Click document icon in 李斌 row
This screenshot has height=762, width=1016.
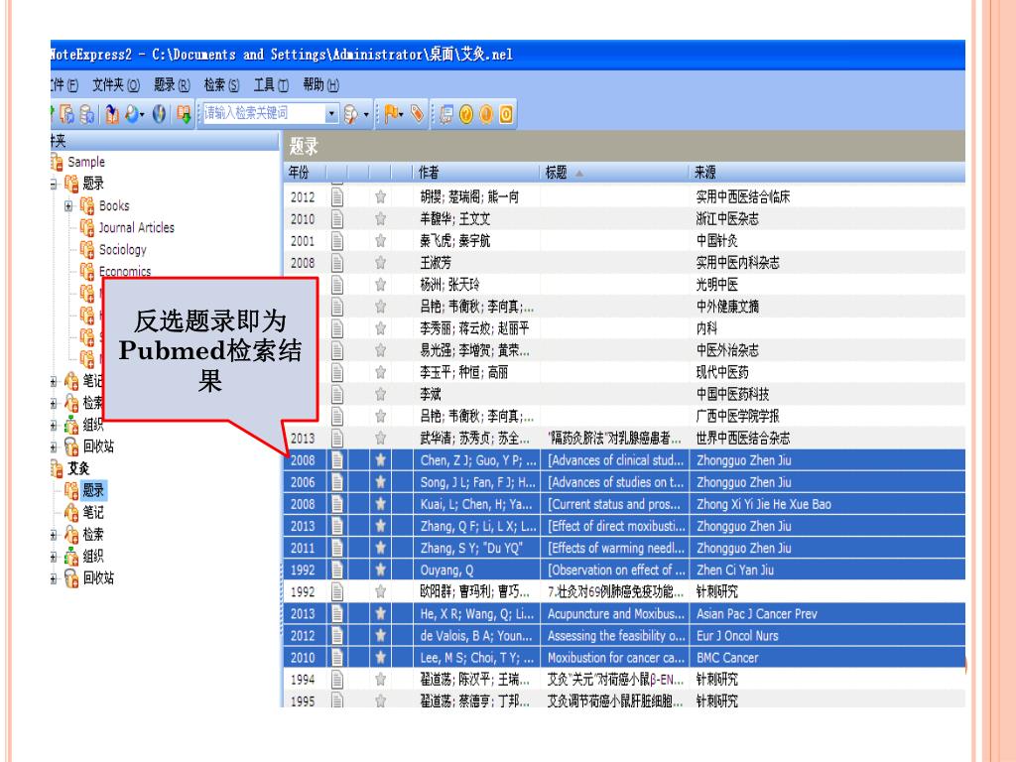pos(337,394)
